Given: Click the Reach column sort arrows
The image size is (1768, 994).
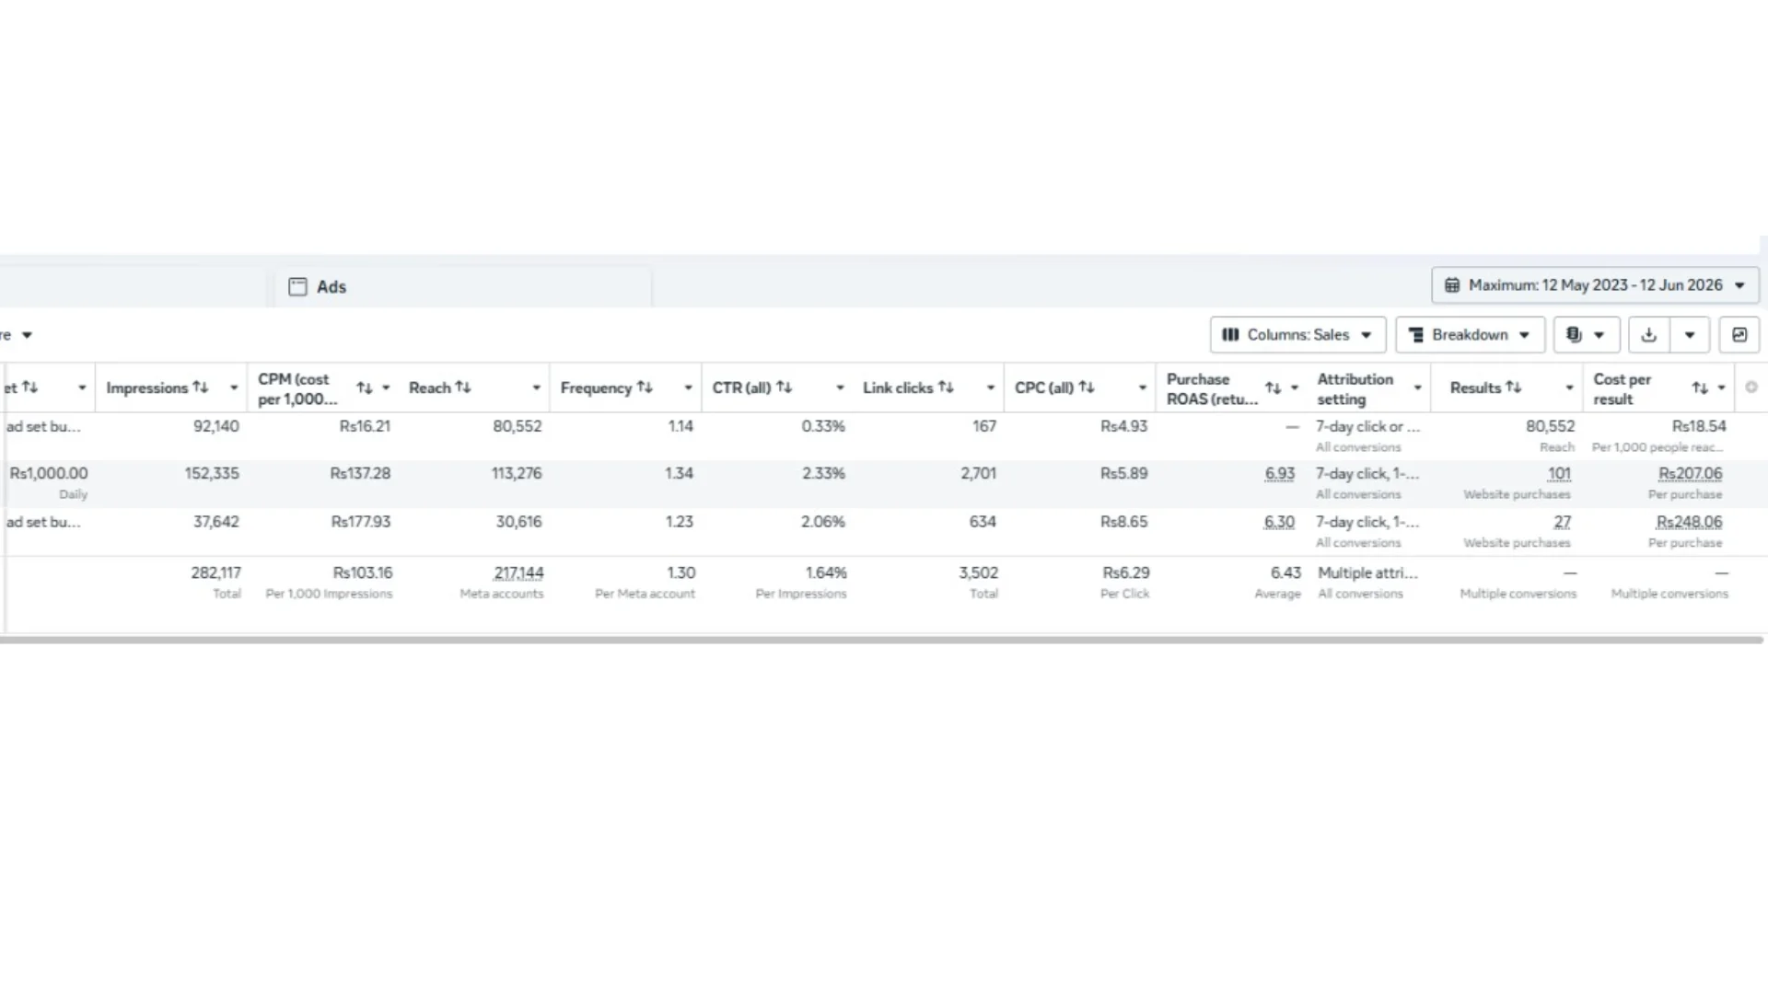Looking at the screenshot, I should (x=463, y=387).
